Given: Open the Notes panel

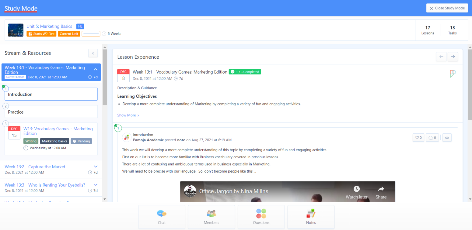Looking at the screenshot, I should 311,217.
